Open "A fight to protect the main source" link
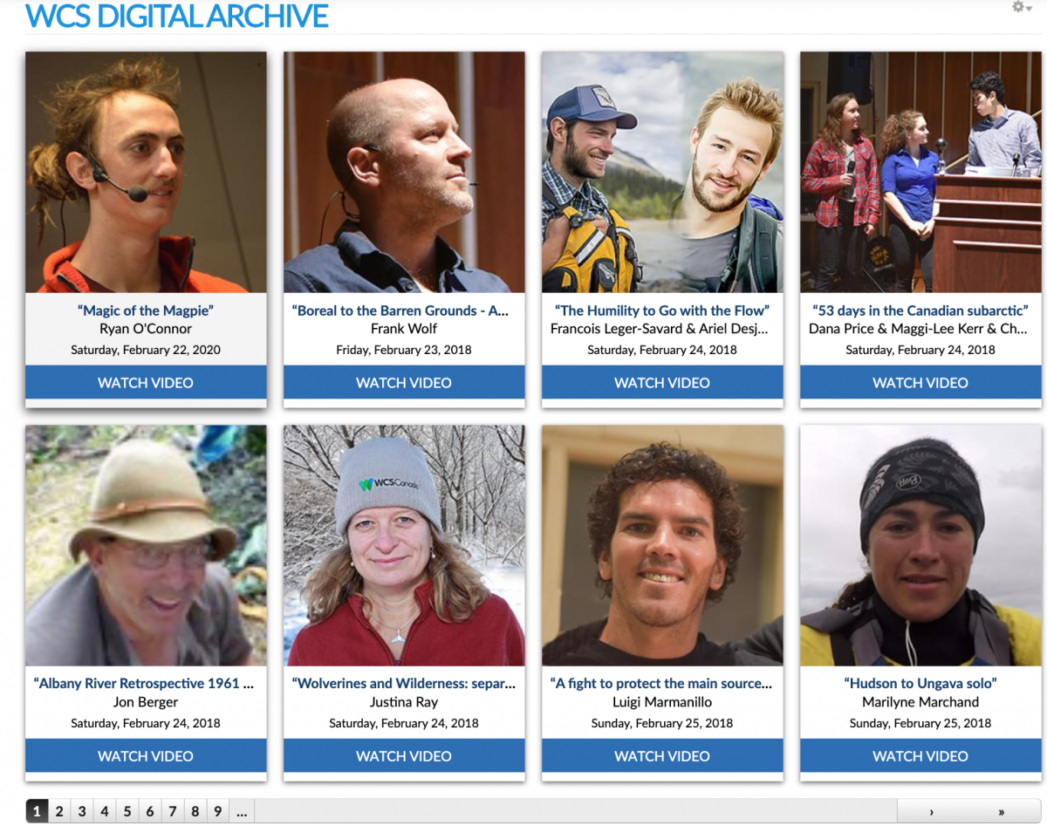Viewport: 1047px width, 826px height. pos(662,684)
